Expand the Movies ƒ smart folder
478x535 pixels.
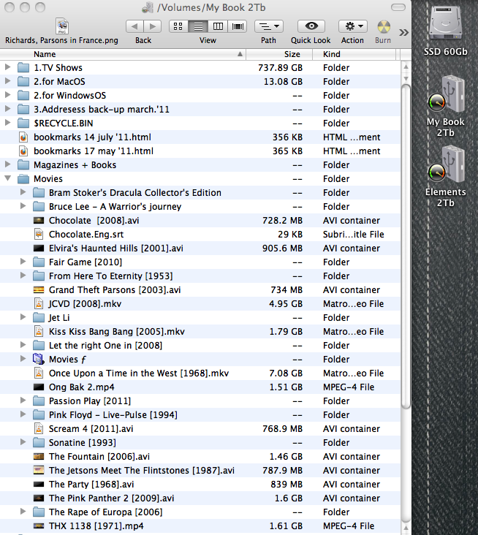pyautogui.click(x=23, y=359)
